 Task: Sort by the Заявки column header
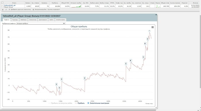[28, 3]
